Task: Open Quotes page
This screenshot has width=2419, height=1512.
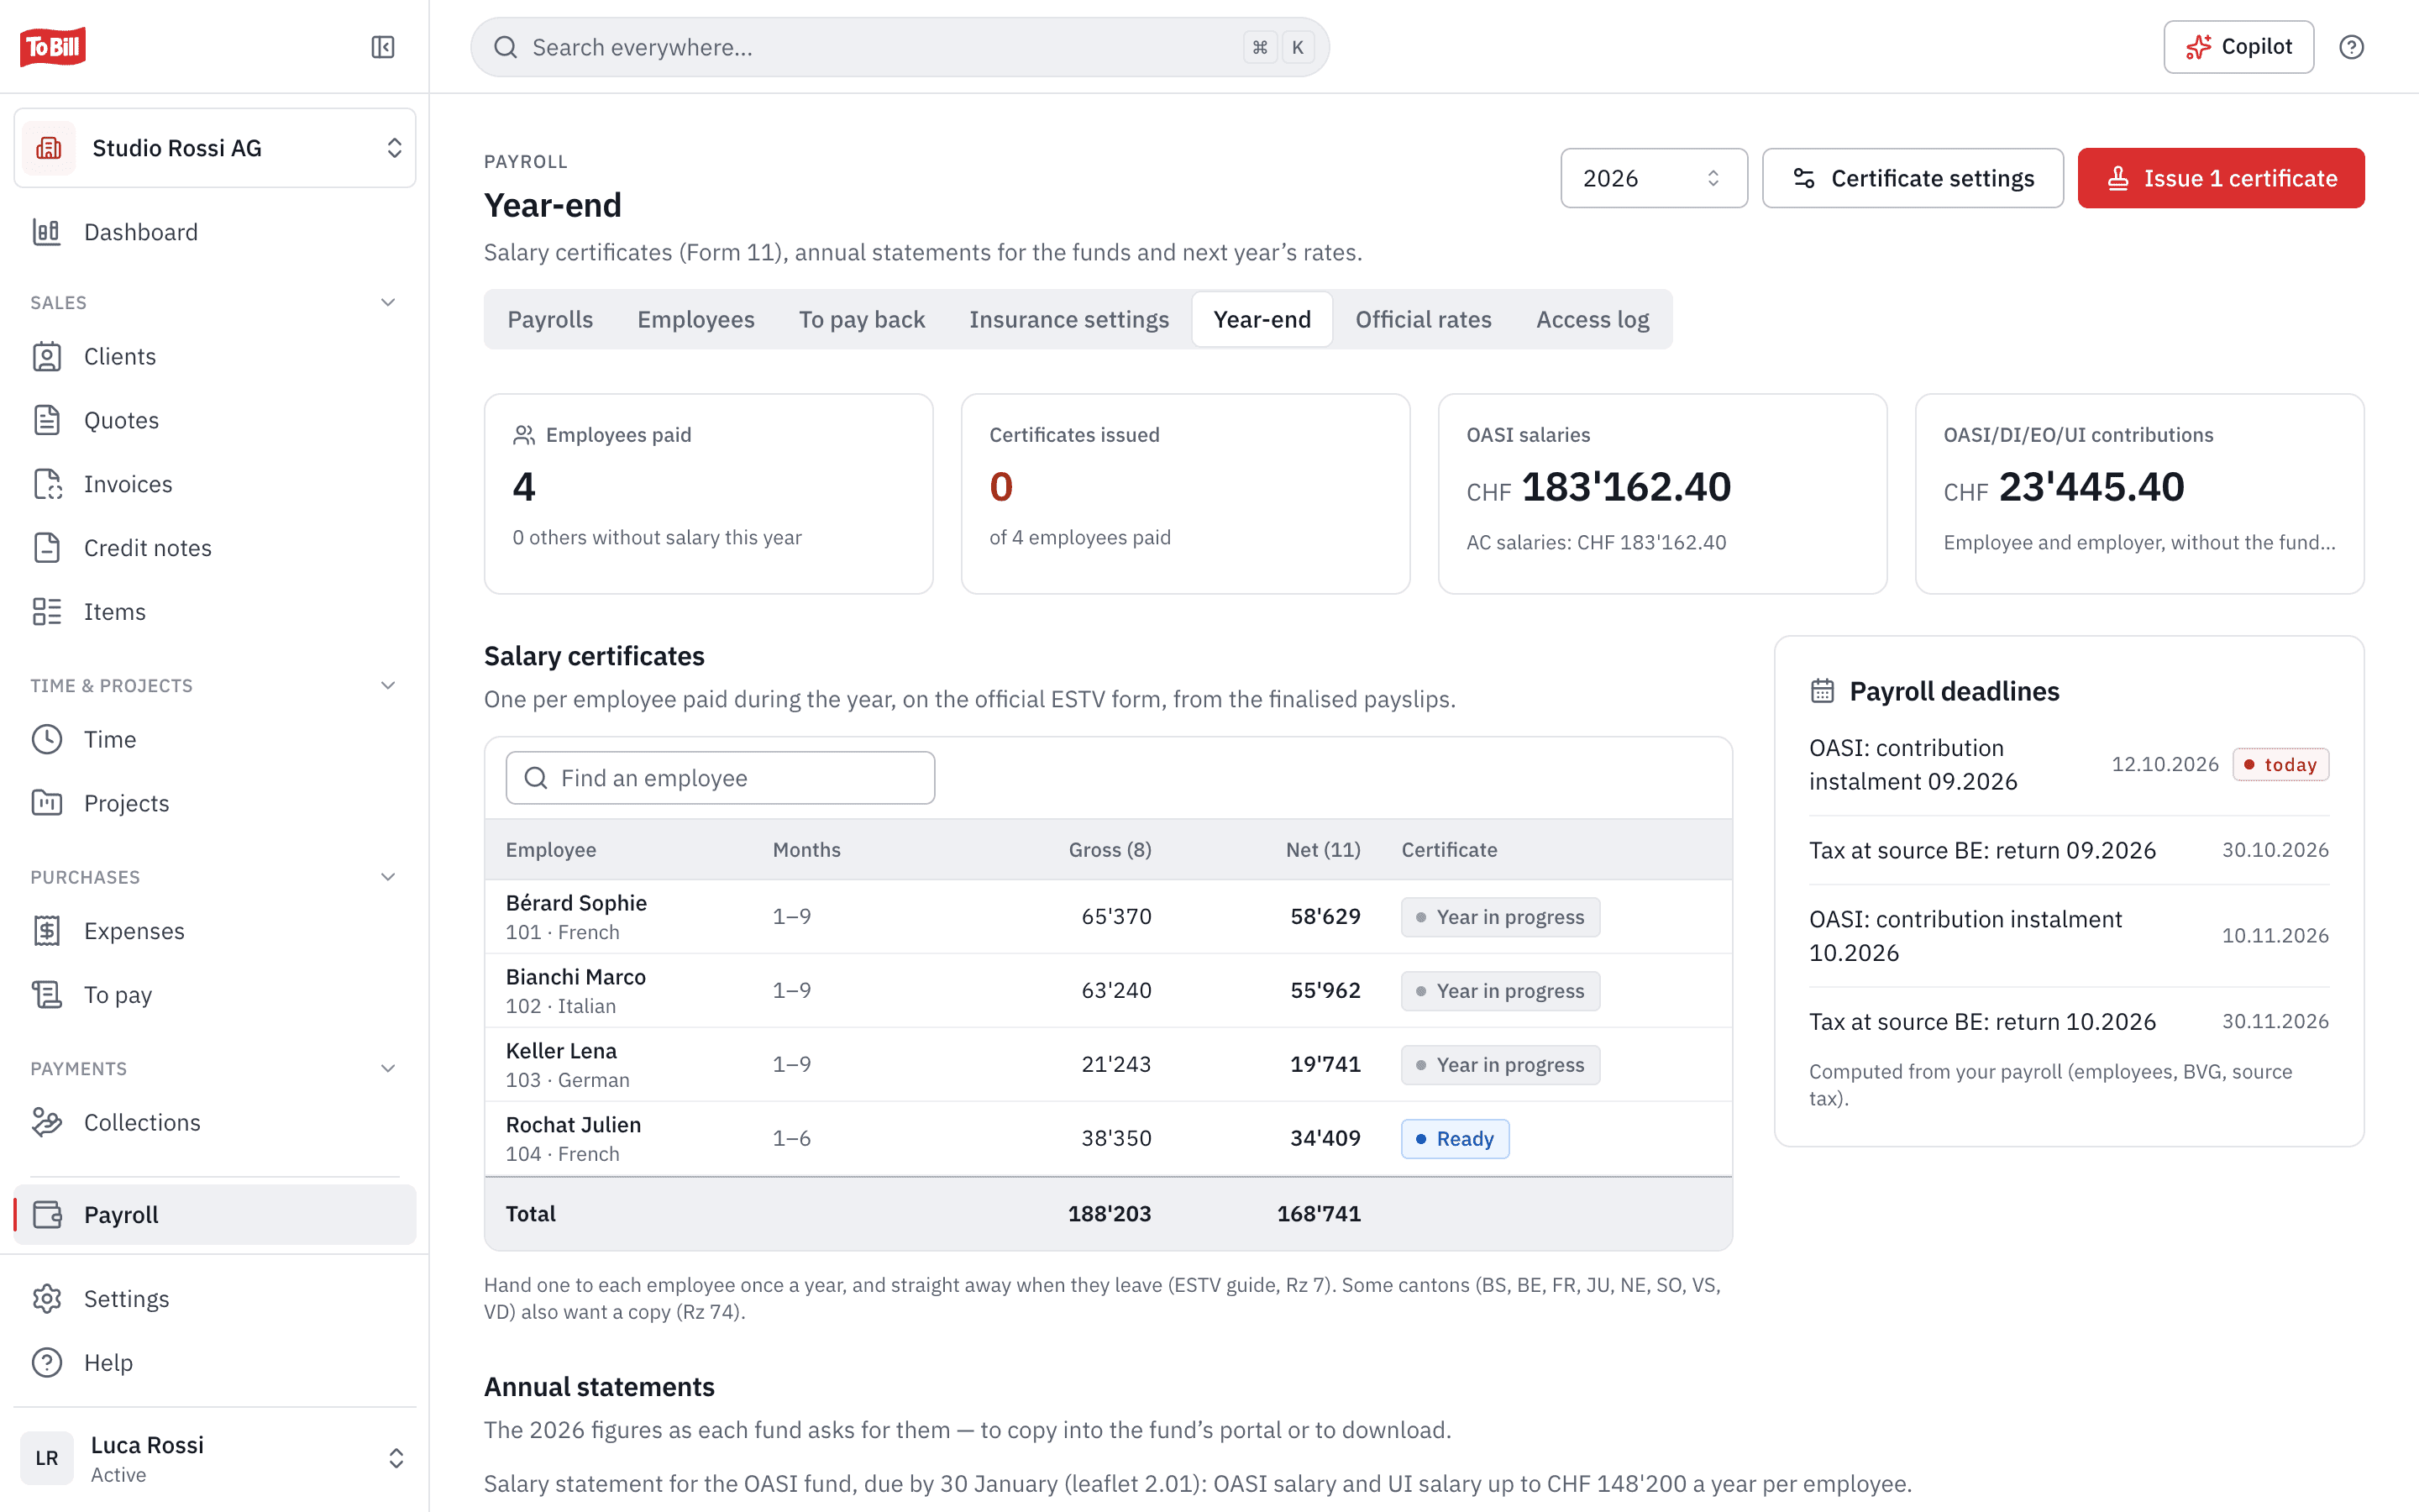Action: (215, 420)
